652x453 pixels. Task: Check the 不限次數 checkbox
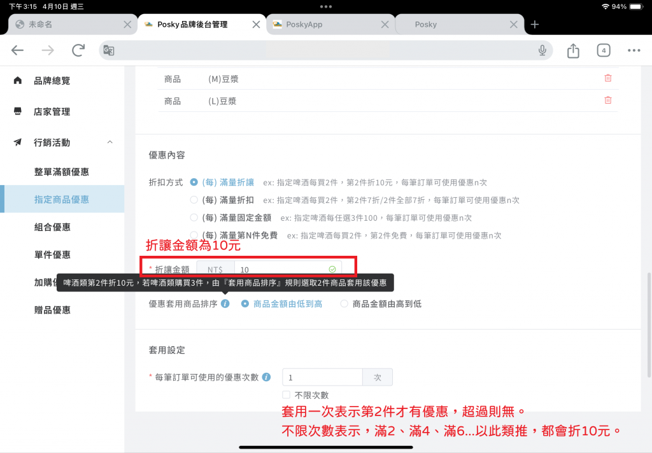tap(286, 394)
